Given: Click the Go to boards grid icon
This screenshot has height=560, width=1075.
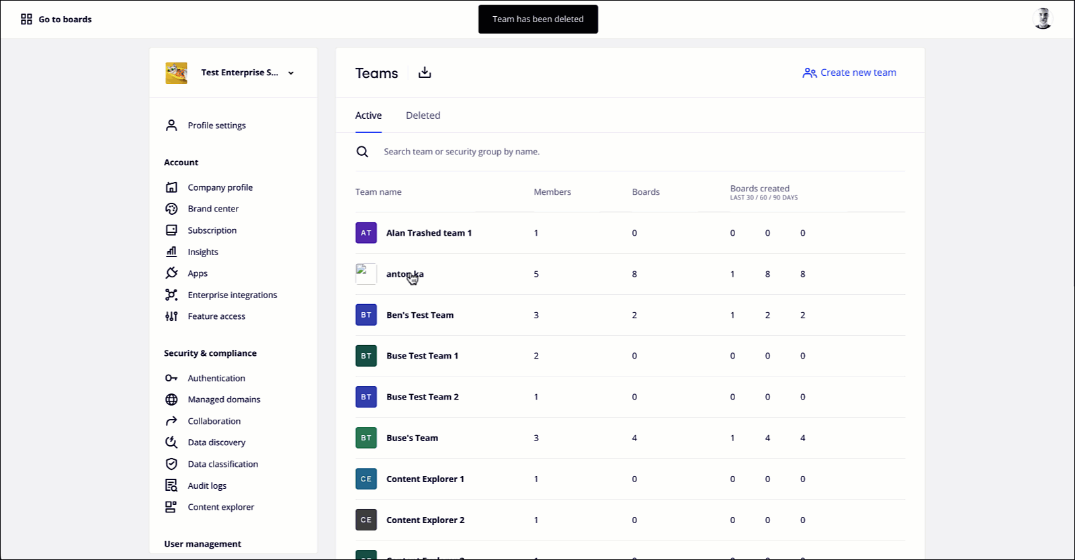Looking at the screenshot, I should tap(26, 19).
